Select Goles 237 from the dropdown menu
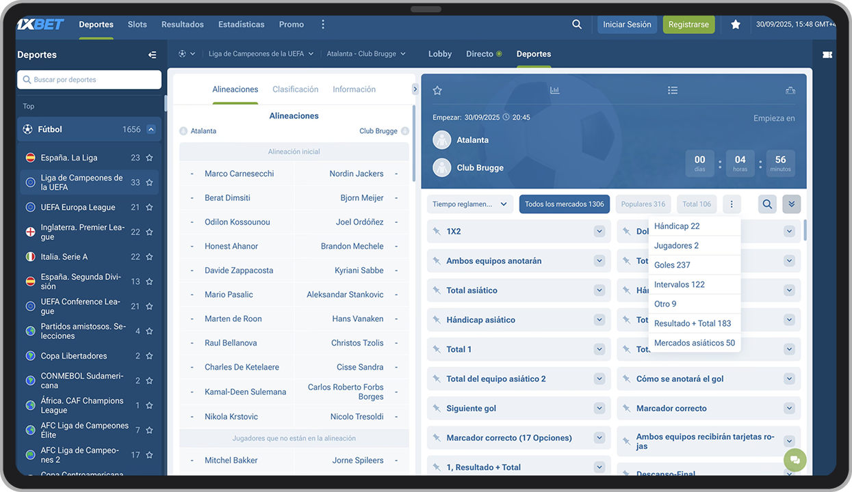Image resolution: width=852 pixels, height=492 pixels. (695, 265)
